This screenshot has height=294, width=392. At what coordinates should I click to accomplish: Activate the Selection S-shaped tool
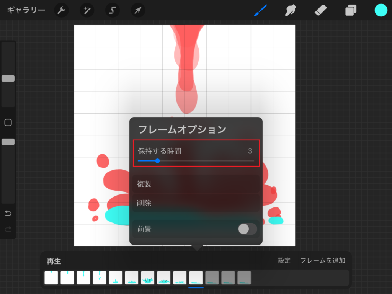point(113,10)
